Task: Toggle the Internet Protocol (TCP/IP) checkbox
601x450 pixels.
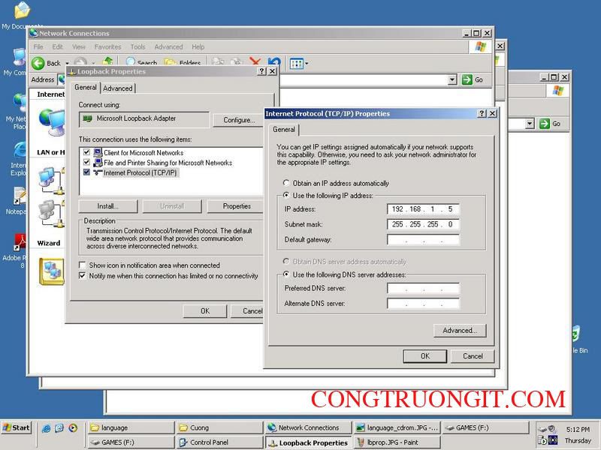Action: click(86, 172)
